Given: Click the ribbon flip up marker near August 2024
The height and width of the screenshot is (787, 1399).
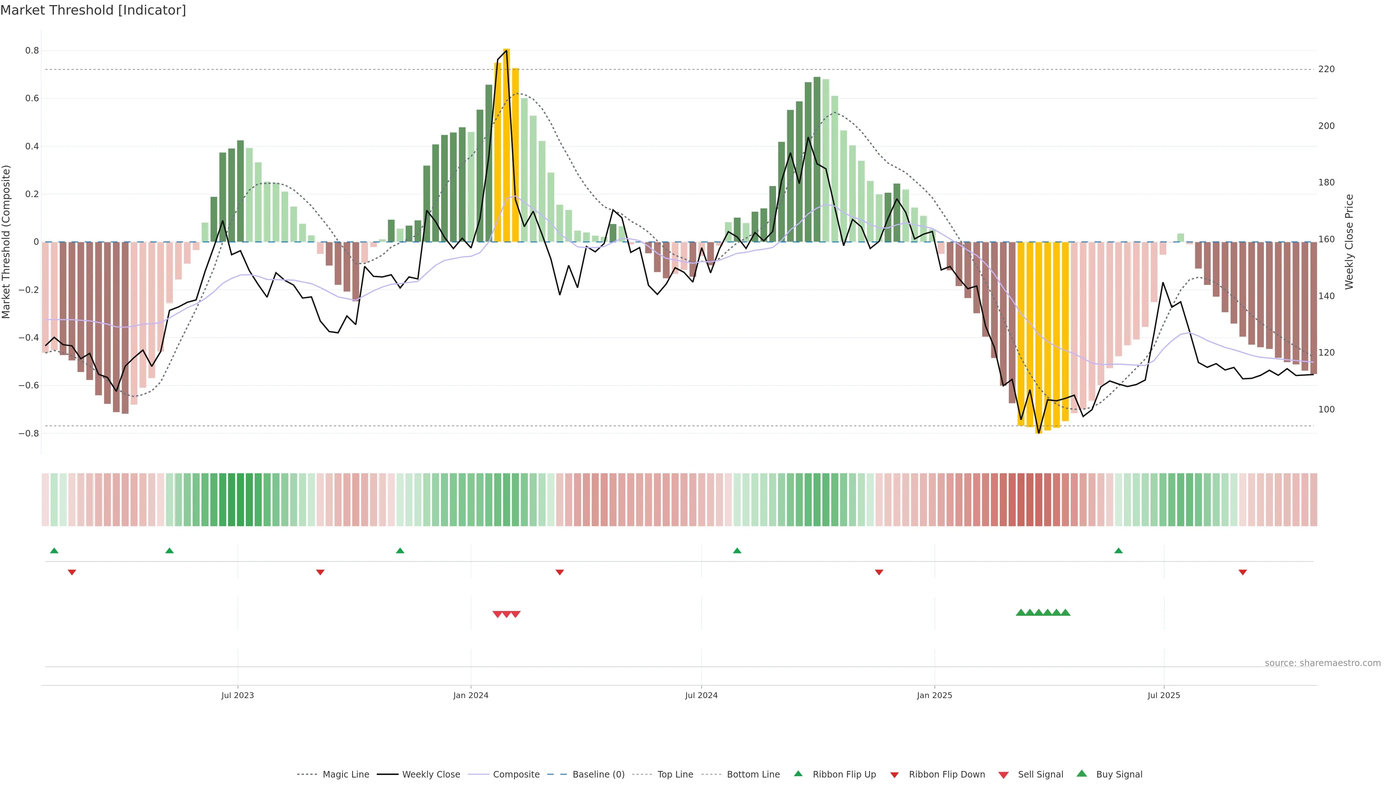Looking at the screenshot, I should point(737,551).
